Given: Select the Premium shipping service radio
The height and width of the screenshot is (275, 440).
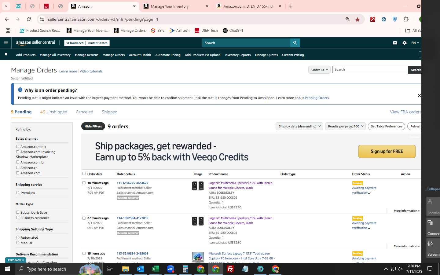Looking at the screenshot, I should click(x=18, y=193).
